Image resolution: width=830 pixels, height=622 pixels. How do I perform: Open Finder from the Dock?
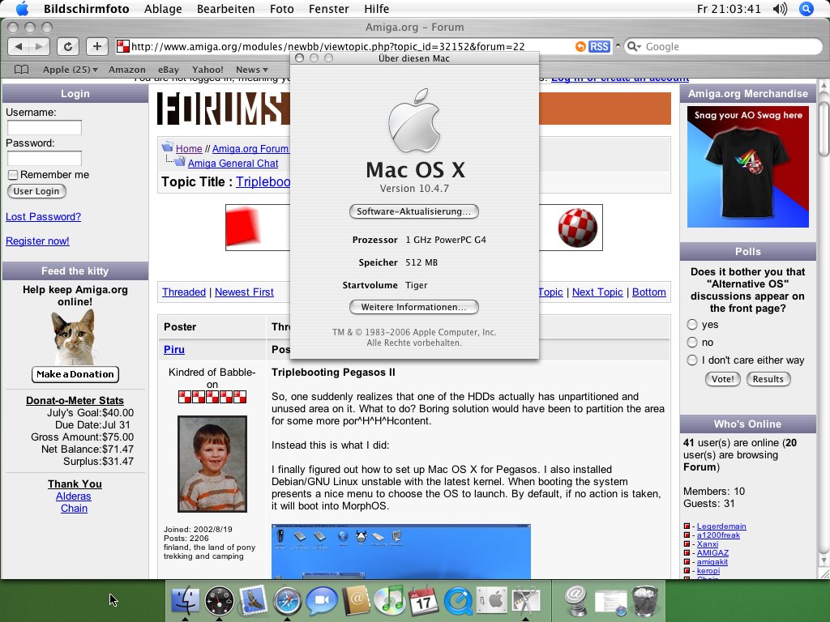[186, 601]
